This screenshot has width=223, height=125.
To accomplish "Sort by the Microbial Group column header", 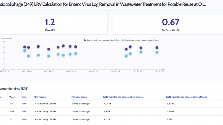I will 79,97.
